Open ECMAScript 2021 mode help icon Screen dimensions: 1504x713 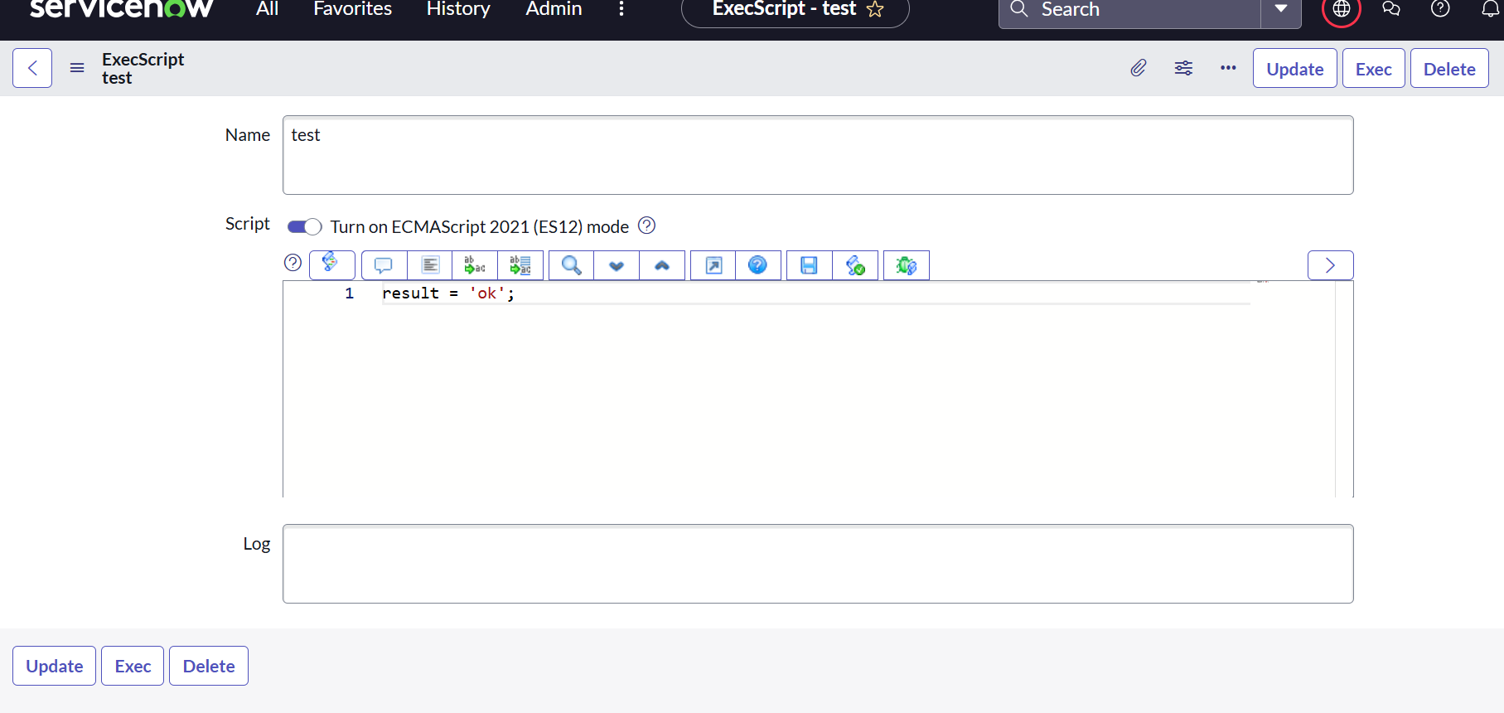point(647,226)
